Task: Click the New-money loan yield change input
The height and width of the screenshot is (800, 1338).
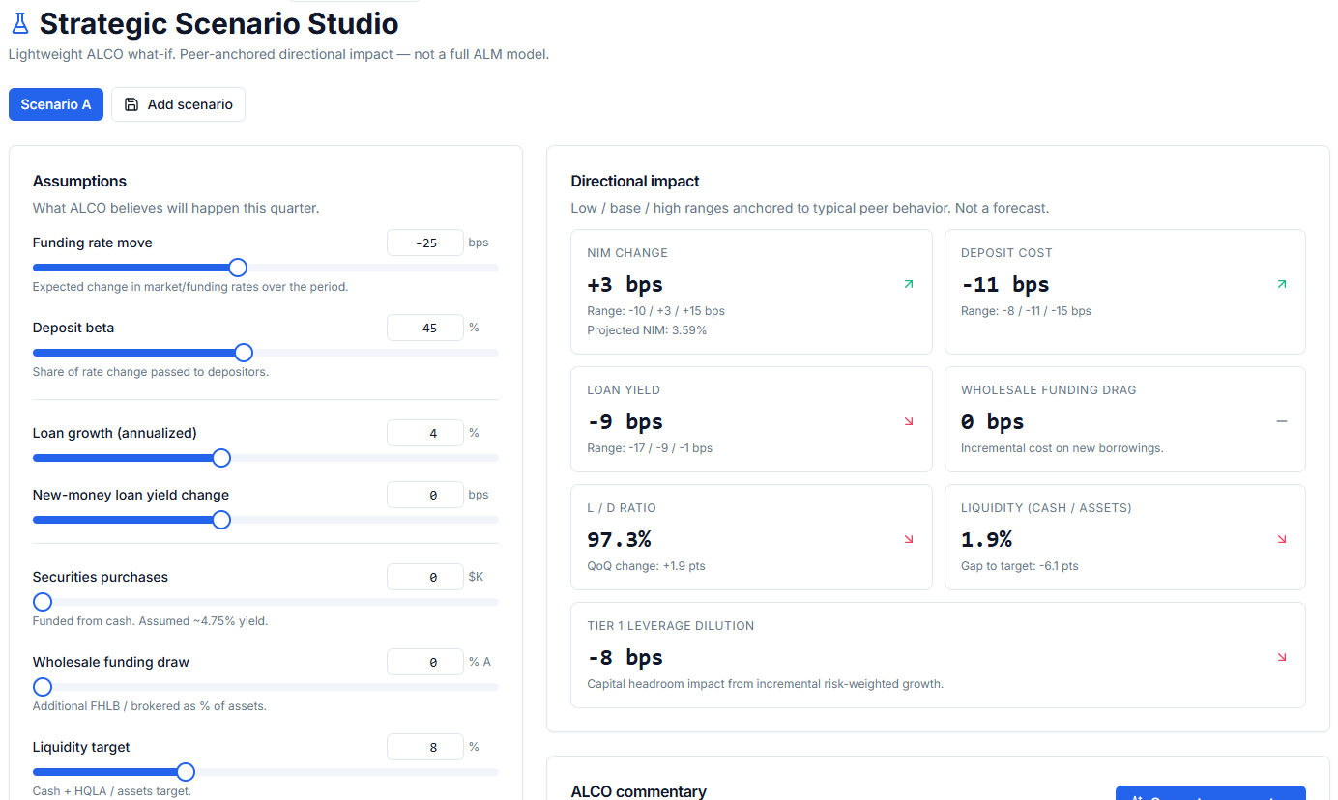Action: pyautogui.click(x=424, y=495)
